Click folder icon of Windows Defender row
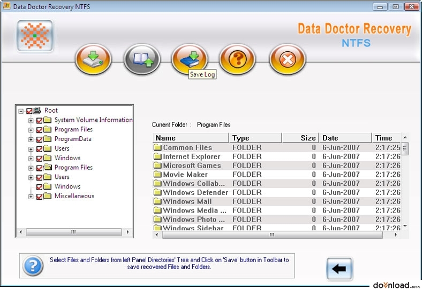 [x=157, y=192]
